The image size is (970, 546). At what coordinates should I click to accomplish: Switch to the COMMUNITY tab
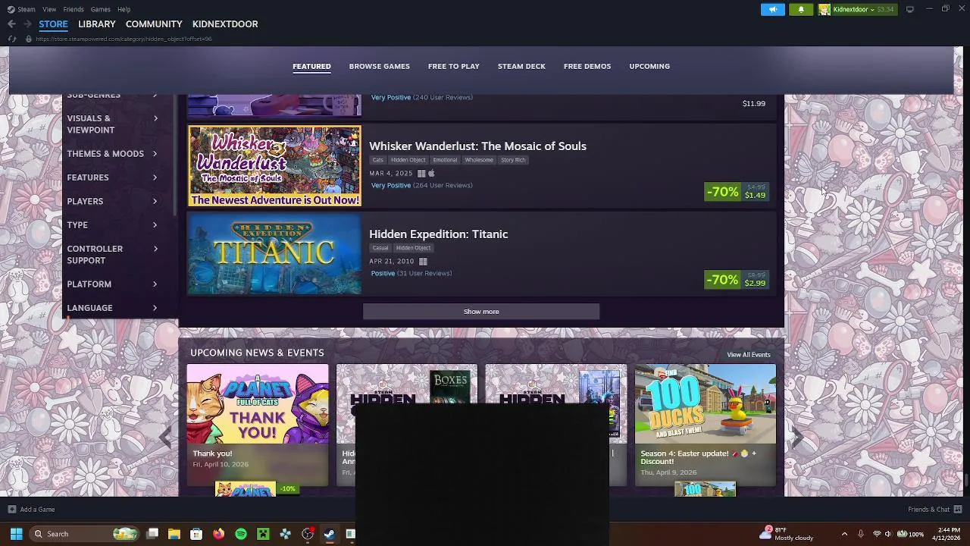click(x=154, y=24)
